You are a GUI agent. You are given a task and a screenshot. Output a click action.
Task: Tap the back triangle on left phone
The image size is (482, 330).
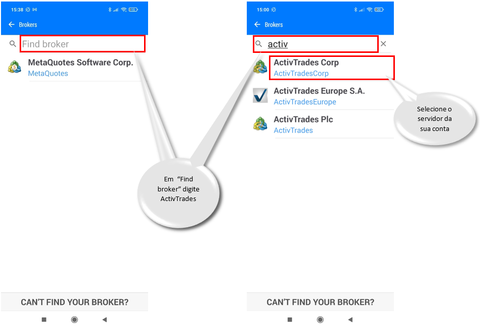click(105, 320)
